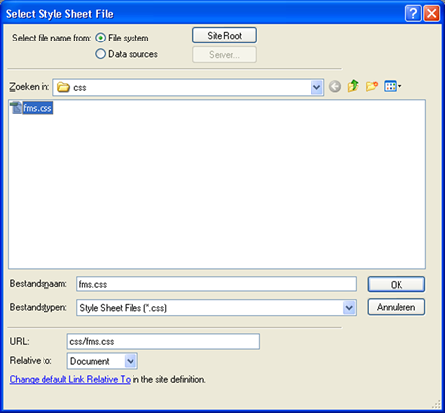Click the back navigation arrow icon
Image resolution: width=445 pixels, height=413 pixels.
coord(335,87)
